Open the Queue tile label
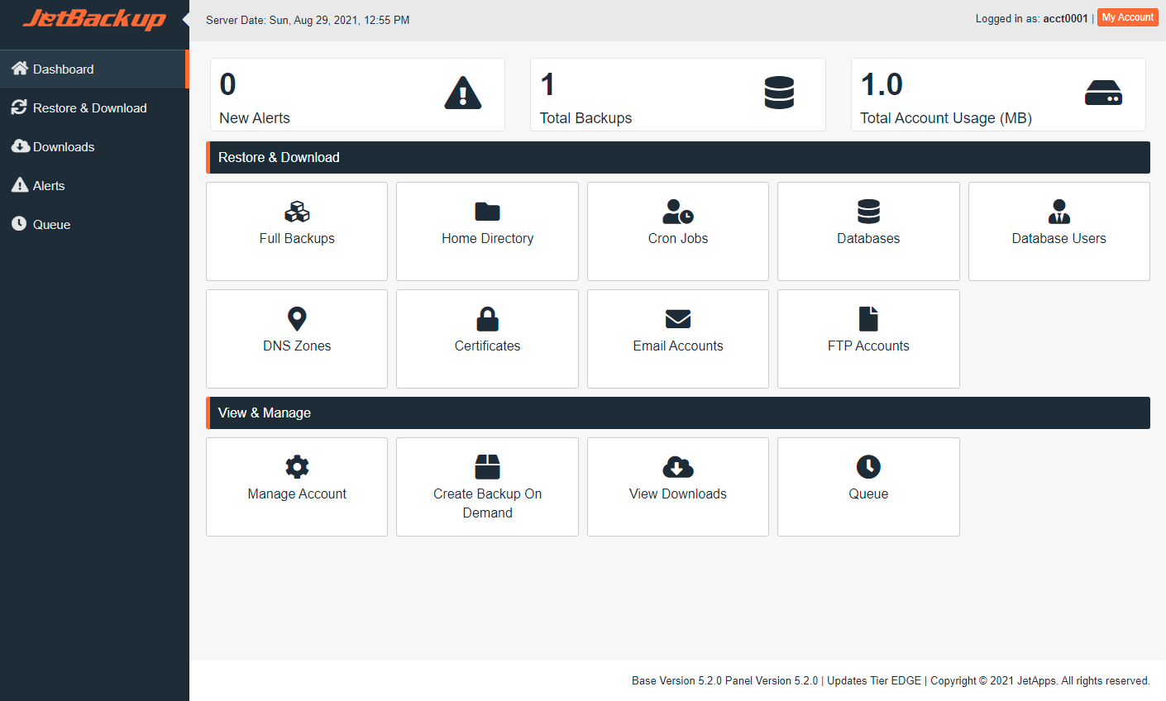This screenshot has width=1166, height=701. [868, 494]
